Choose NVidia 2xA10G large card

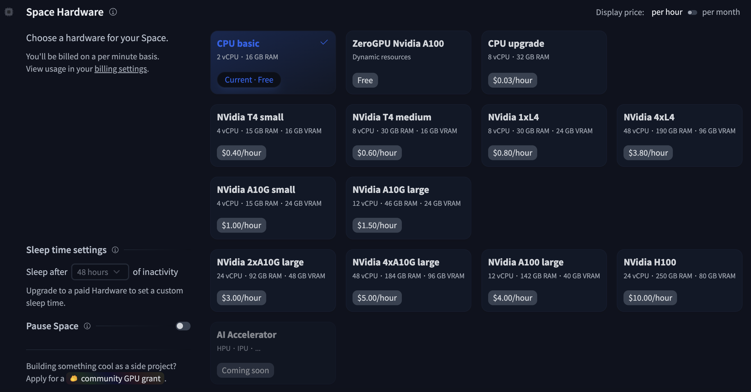click(x=273, y=281)
